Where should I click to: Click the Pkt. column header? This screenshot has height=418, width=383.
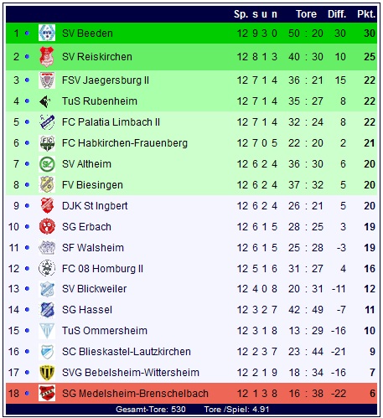point(366,14)
